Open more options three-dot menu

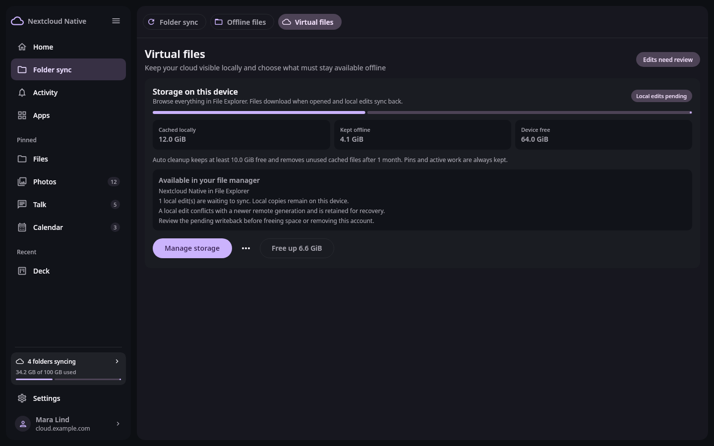pyautogui.click(x=246, y=248)
